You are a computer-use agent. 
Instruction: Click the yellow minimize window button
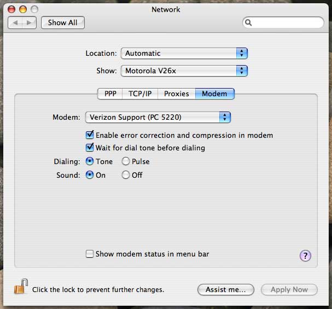tap(23, 9)
